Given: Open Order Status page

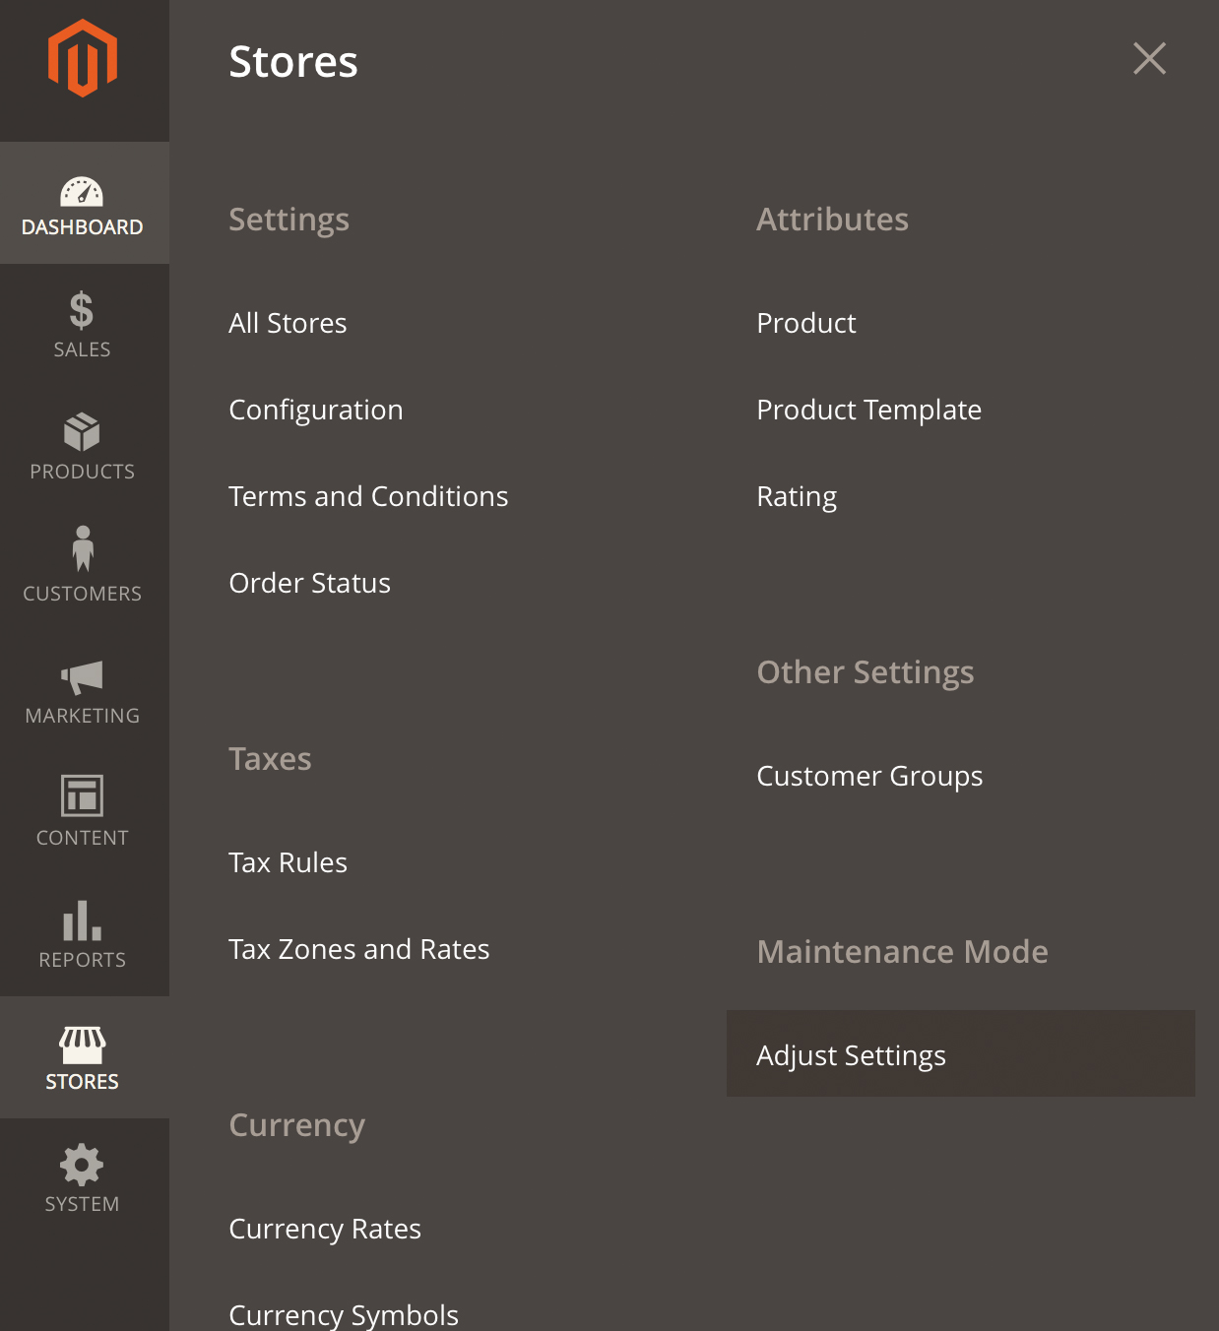Looking at the screenshot, I should coord(309,583).
